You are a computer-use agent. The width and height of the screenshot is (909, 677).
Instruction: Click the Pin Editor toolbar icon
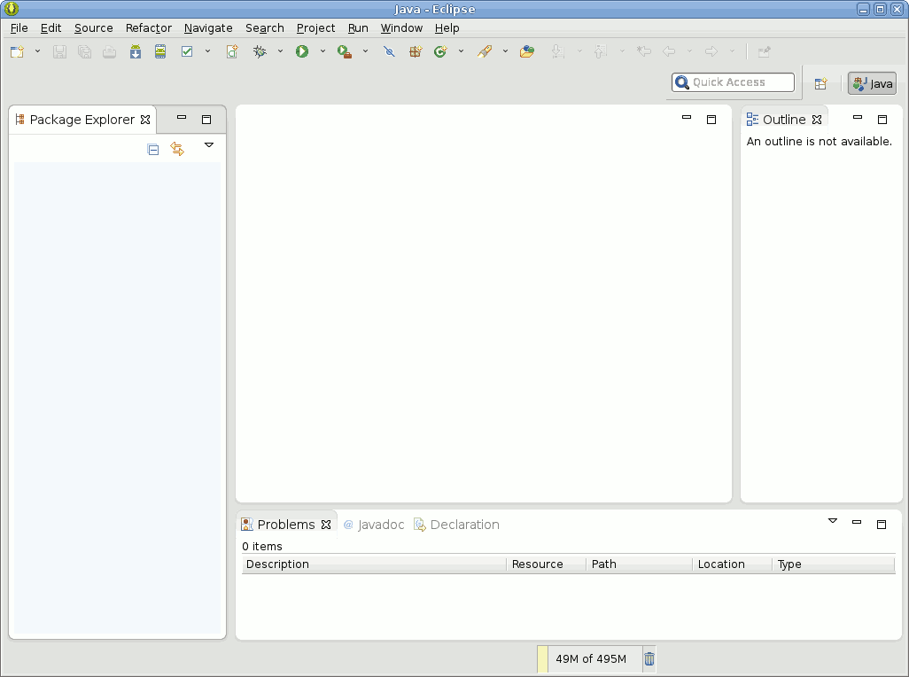pos(764,51)
